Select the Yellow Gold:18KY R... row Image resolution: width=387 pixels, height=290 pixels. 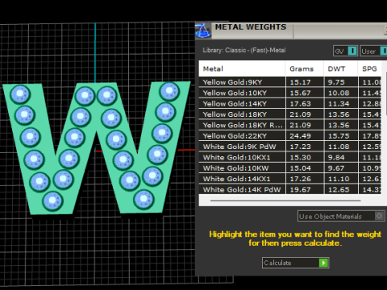point(290,125)
